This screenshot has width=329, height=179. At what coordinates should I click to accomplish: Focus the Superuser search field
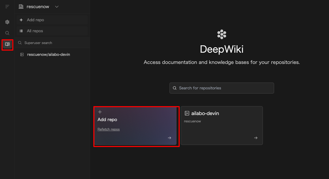(52, 43)
